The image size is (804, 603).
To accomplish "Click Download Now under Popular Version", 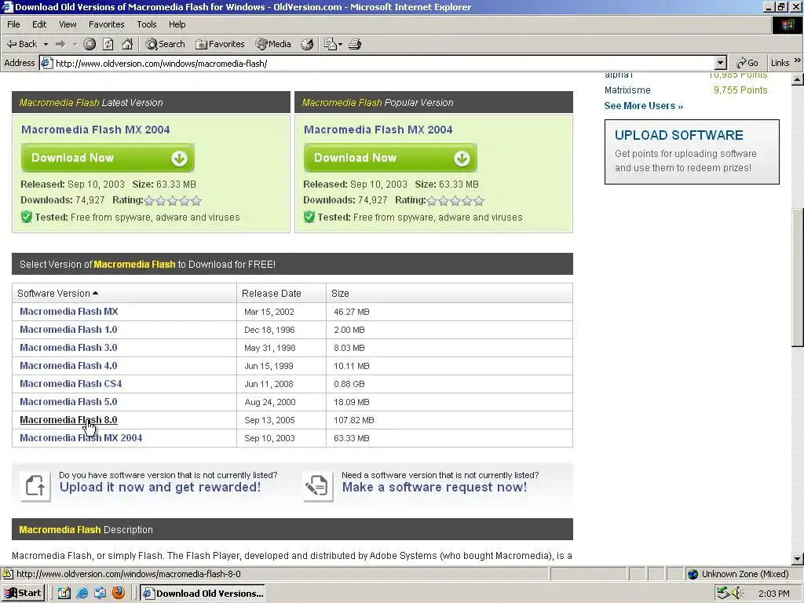I will point(390,158).
